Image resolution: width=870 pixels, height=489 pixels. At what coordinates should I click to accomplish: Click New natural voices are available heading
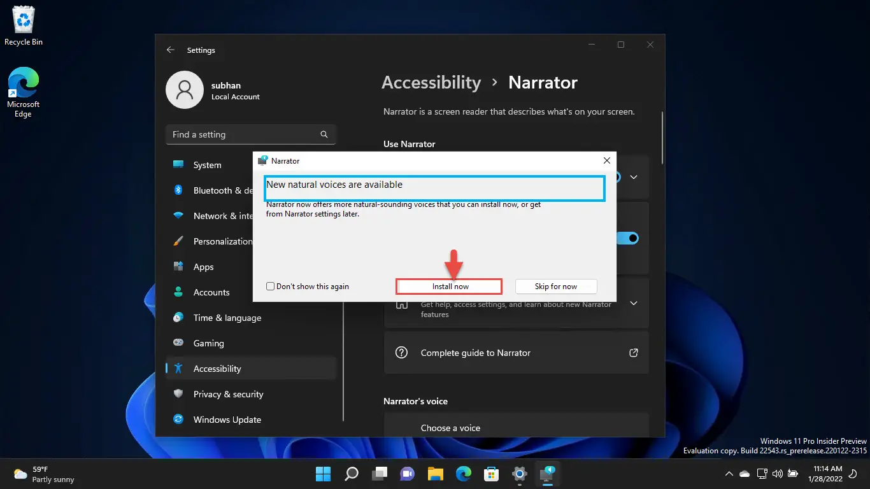click(334, 185)
